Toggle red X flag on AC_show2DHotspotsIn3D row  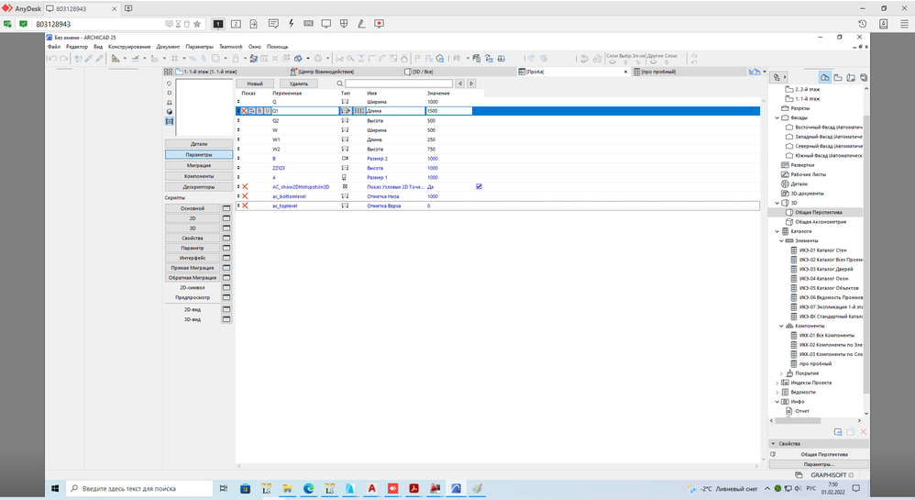click(x=245, y=187)
